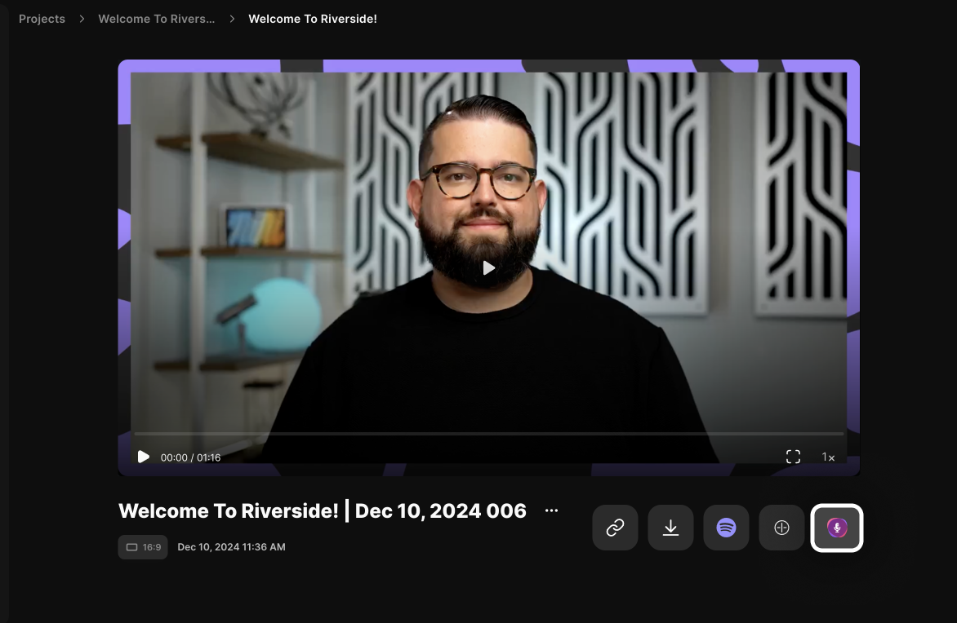Image resolution: width=957 pixels, height=623 pixels.
Task: Select the current Welcome To Riverside! breadcrumb
Action: 313,19
